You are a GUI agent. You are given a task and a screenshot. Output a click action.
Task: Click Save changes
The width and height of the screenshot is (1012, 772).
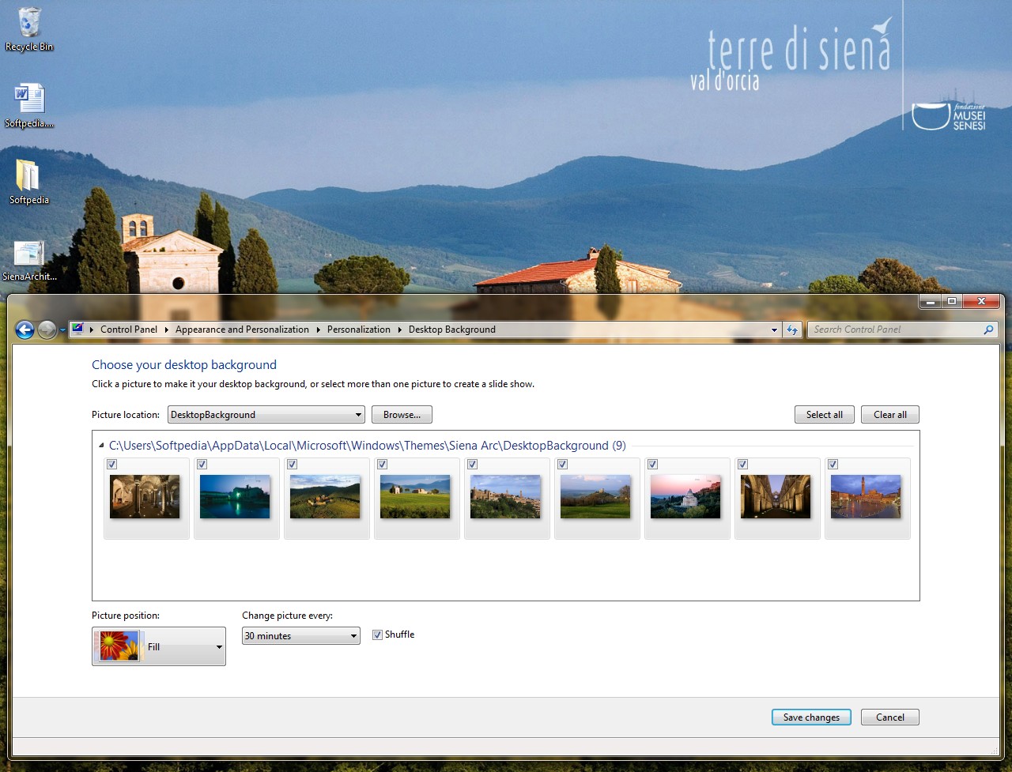[x=811, y=717]
